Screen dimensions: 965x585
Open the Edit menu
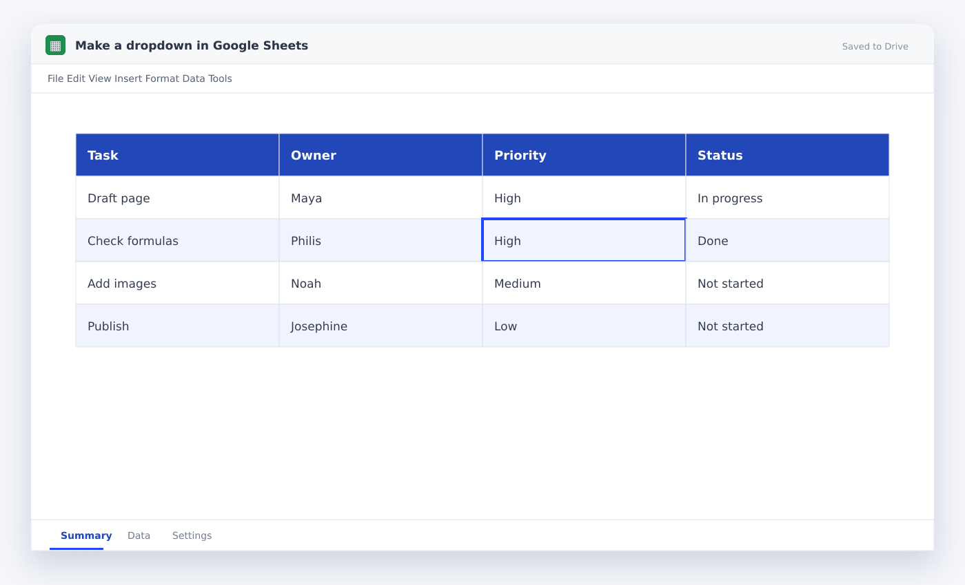click(77, 78)
